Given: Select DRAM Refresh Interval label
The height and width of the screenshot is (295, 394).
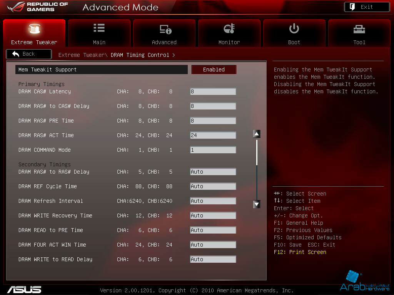Looking at the screenshot, I should [50, 201].
